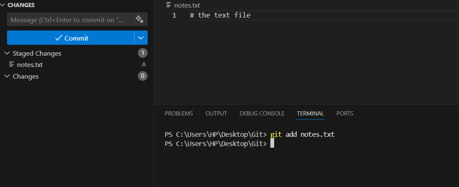Open the PORTS tab
This screenshot has height=187, width=459.
345,113
